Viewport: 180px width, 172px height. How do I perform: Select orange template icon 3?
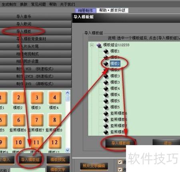point(37,98)
